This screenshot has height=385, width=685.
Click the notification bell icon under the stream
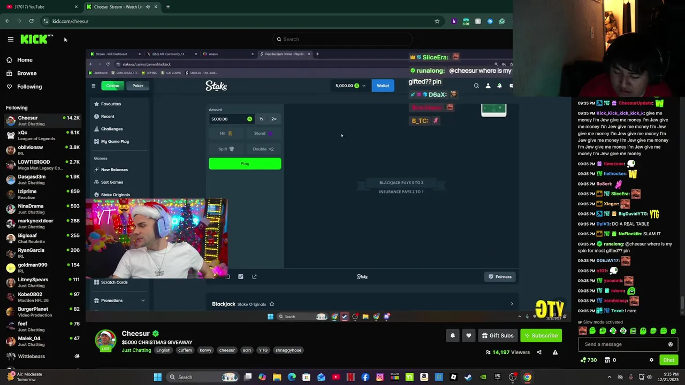pos(452,336)
